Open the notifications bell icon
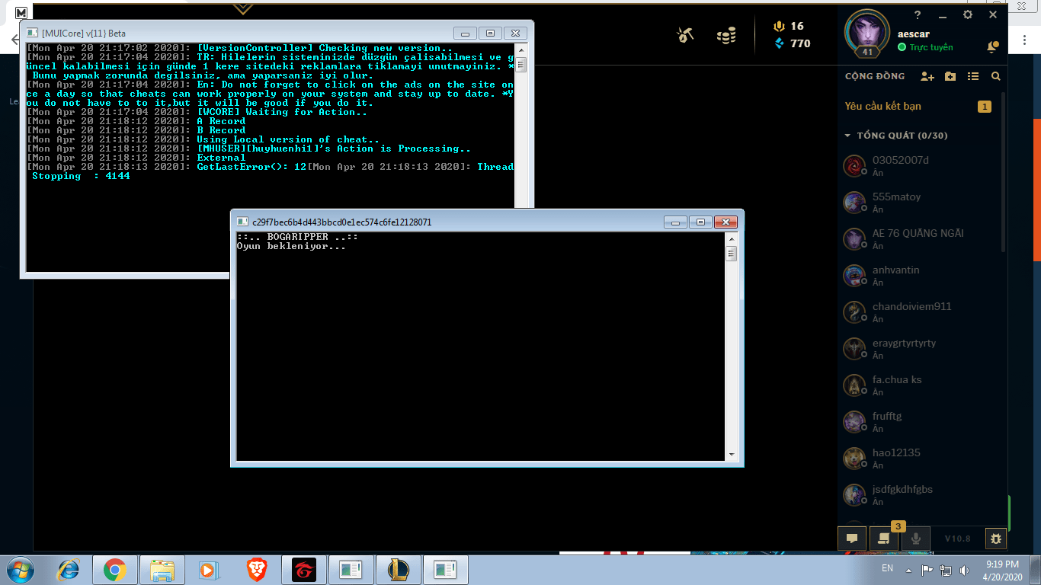 (992, 47)
